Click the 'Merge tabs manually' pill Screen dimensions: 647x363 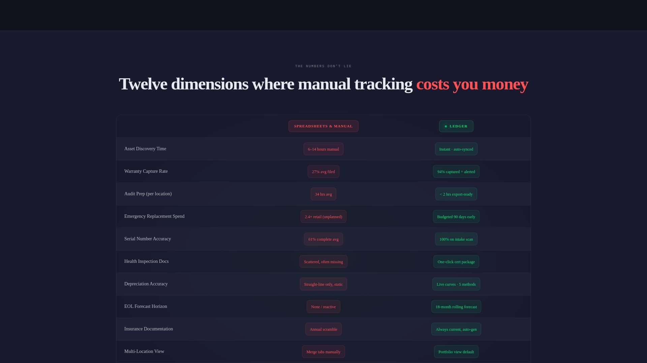323,352
